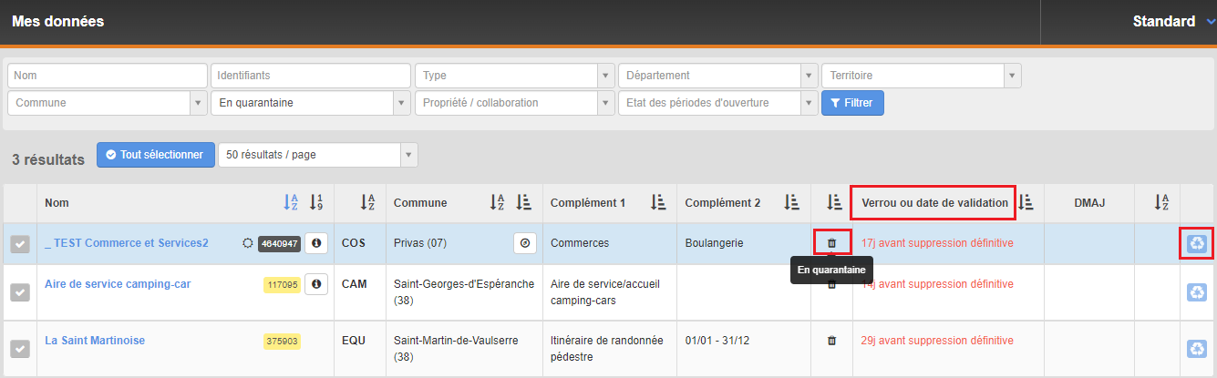
Task: Click the quarantine trash icon in the Privas row
Action: pos(831,243)
